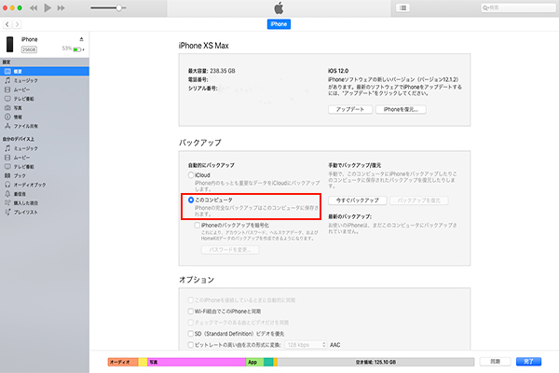The height and width of the screenshot is (373, 559).
Task: Click the iPhone XS Max heading
Action: 203,46
